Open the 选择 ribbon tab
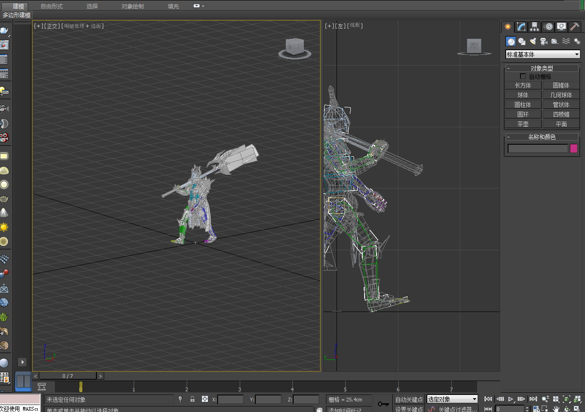The height and width of the screenshot is (412, 585). [92, 6]
